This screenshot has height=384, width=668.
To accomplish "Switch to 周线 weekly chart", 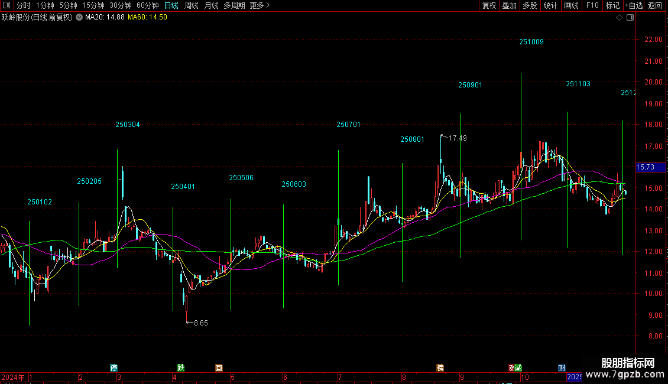I will point(192,5).
